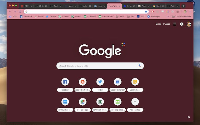This screenshot has width=200, height=125.
Task: Switch to the mike tab
Action: coord(85,6)
